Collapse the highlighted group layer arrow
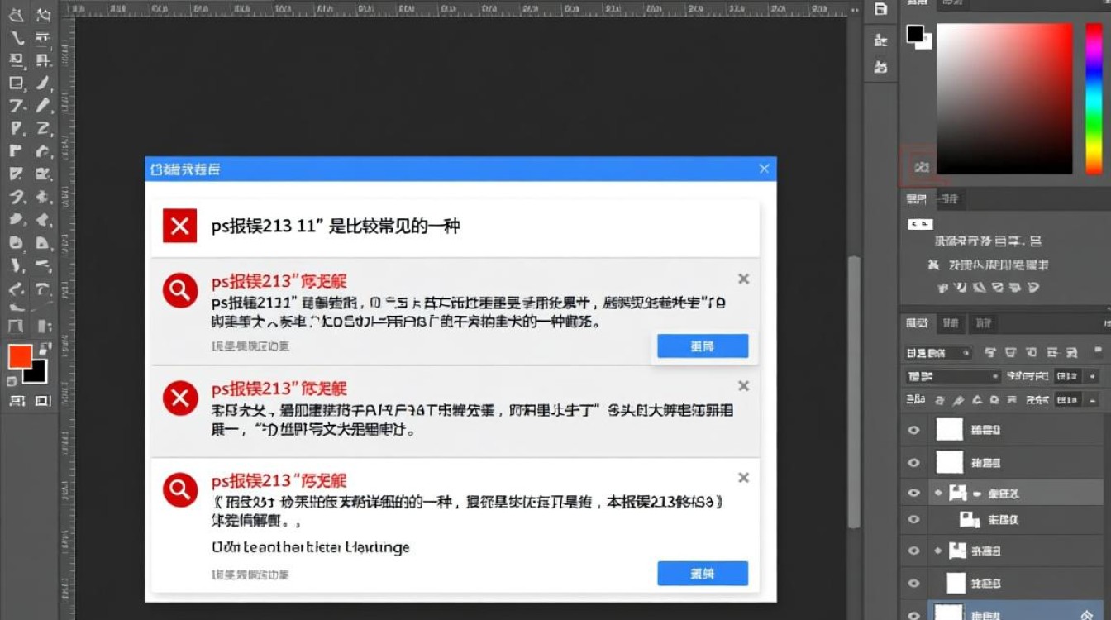 point(938,493)
